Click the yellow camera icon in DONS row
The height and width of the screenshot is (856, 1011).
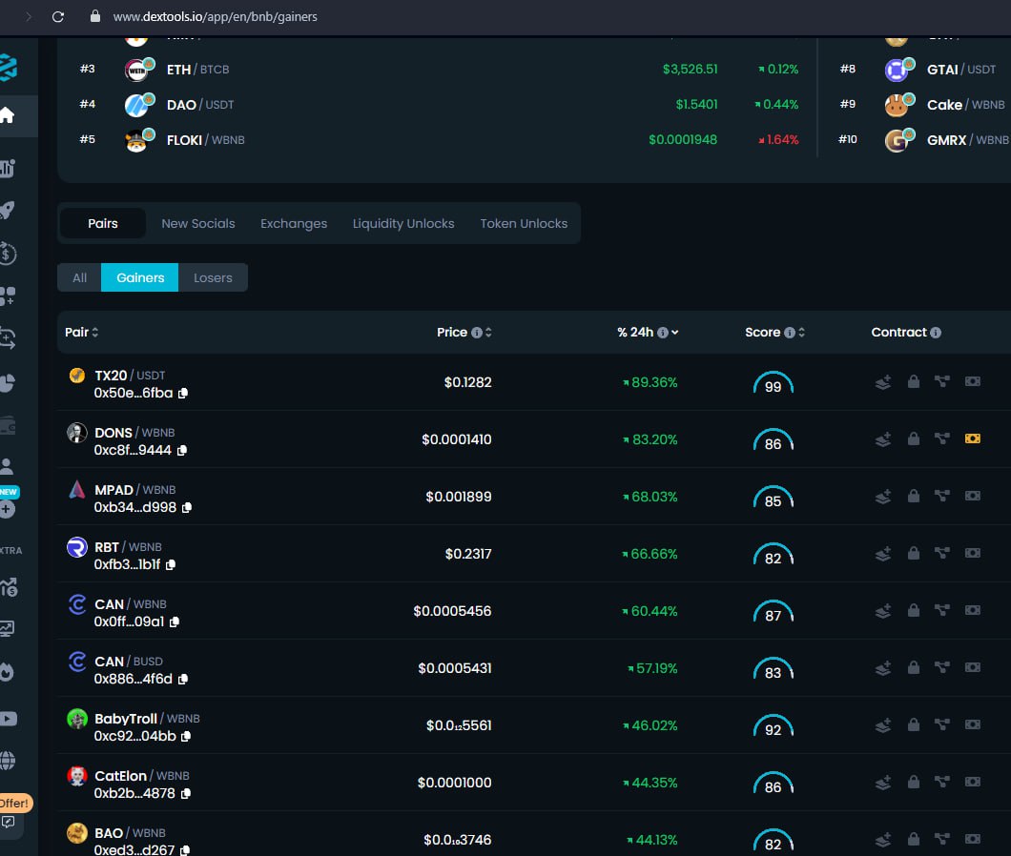coord(972,438)
